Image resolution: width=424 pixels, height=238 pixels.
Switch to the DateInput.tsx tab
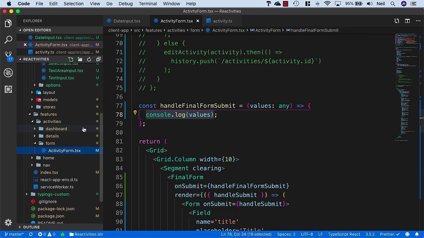[127, 21]
